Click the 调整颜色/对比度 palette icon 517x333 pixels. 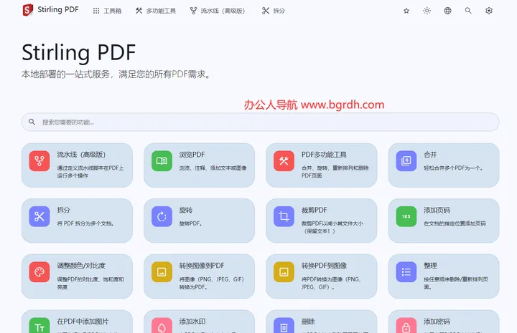39,272
